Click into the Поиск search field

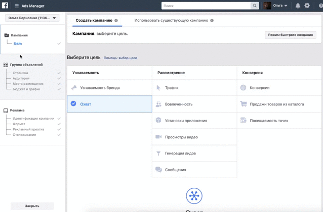coord(206,6)
